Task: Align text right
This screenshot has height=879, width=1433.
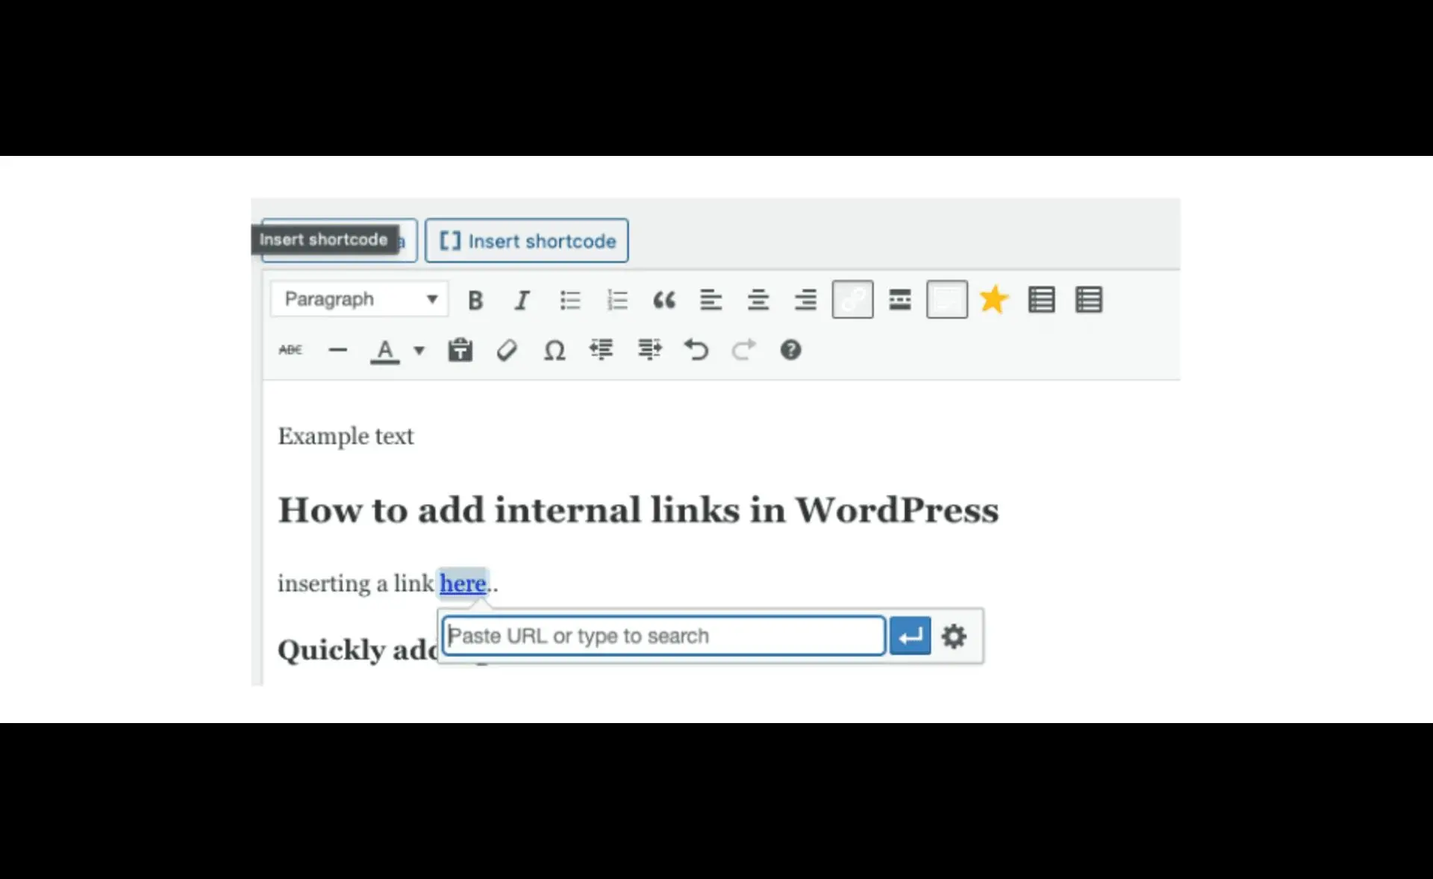Action: [805, 300]
